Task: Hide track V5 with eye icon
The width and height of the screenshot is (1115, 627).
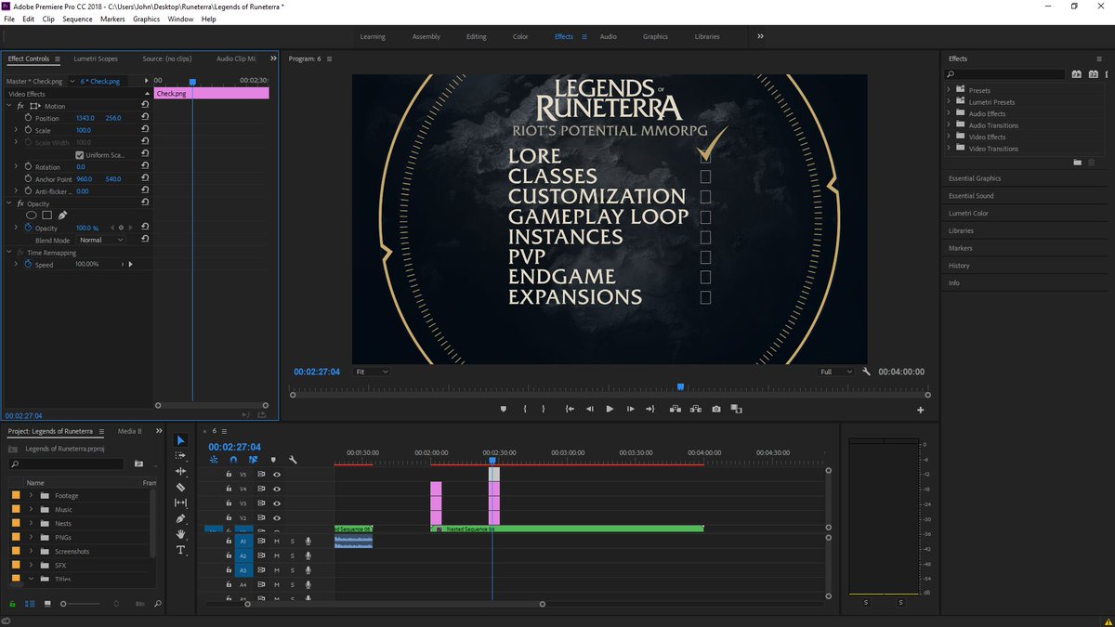Action: [x=277, y=474]
